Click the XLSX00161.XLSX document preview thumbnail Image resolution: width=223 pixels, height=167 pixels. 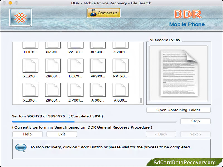[x=178, y=73]
